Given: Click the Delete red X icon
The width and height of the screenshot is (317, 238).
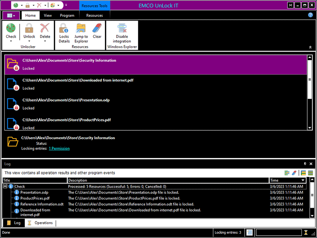Looking at the screenshot, I should point(45,29).
